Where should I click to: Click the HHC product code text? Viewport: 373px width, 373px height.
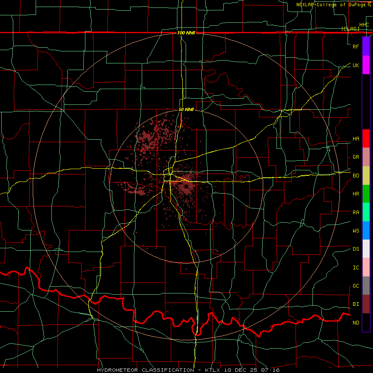pyautogui.click(x=364, y=25)
